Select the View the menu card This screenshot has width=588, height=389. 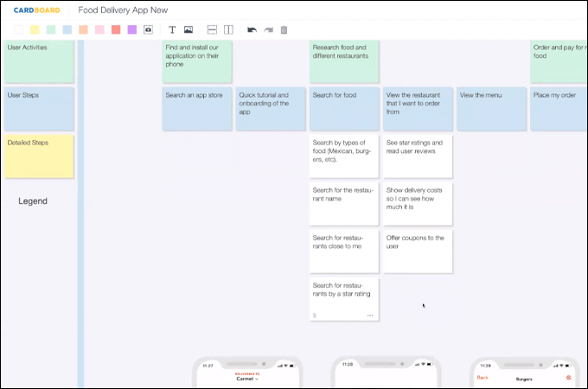[x=492, y=109]
